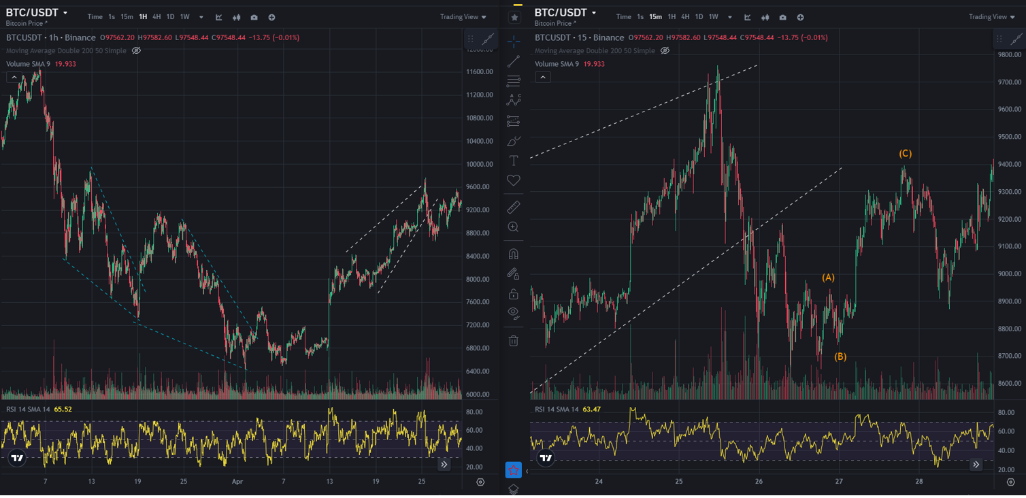Switch left chart to 4H interval
Viewport: 1026px width, 498px height.
pos(156,17)
